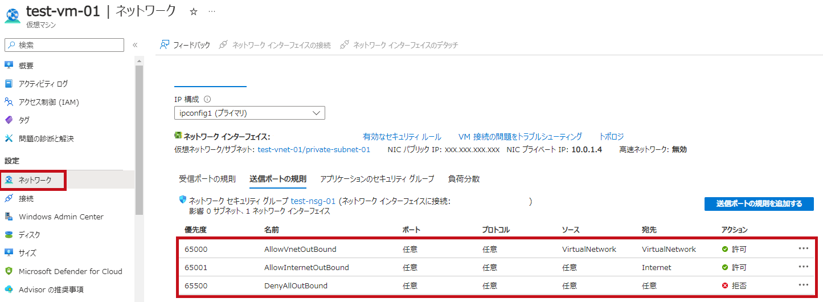Open VM 接続の問題をトラブルシューティング link

click(x=520, y=137)
